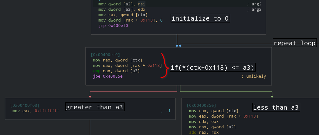319x135 pixels.
Task: Click the if(*(ctx+0x118) <= a3) annotation
Action: tap(212, 67)
